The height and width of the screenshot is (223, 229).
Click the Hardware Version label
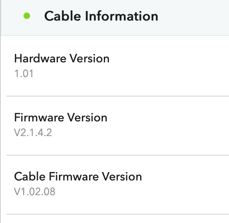click(x=62, y=58)
